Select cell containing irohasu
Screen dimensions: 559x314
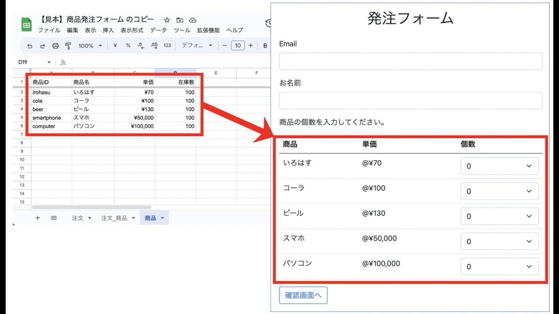click(52, 92)
